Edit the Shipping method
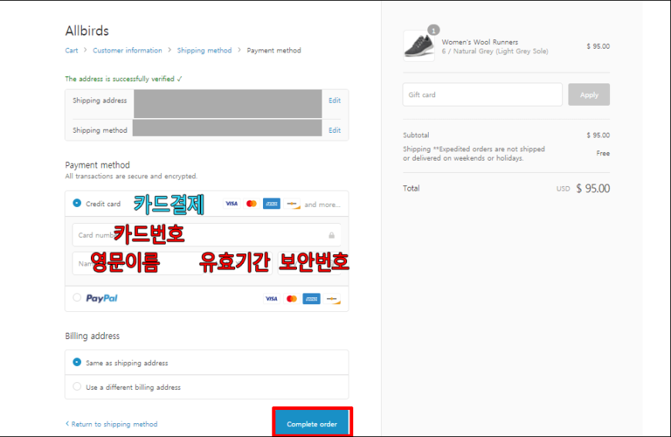Viewport: 671px width, 437px height. 335,130
